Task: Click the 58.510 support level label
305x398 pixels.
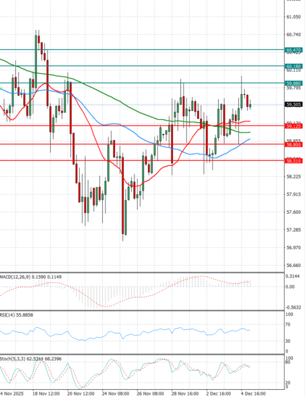Action: coord(294,161)
